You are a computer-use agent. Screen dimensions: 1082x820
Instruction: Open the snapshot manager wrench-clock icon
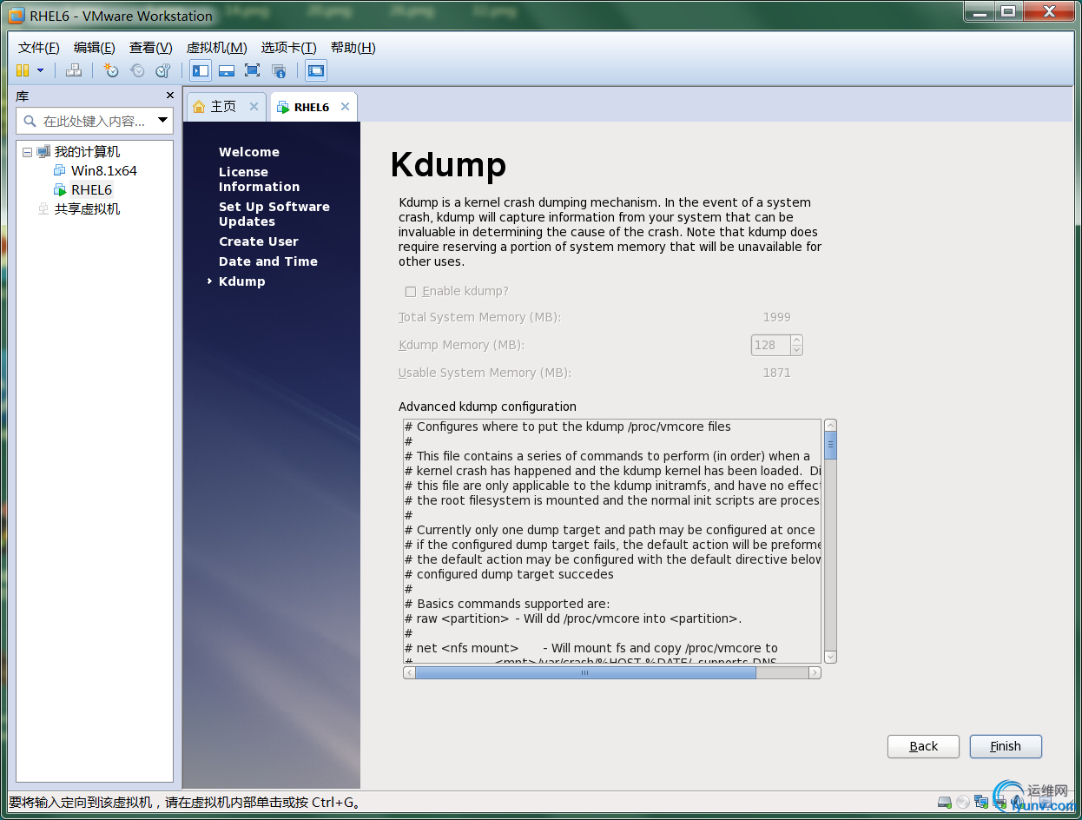pos(163,70)
